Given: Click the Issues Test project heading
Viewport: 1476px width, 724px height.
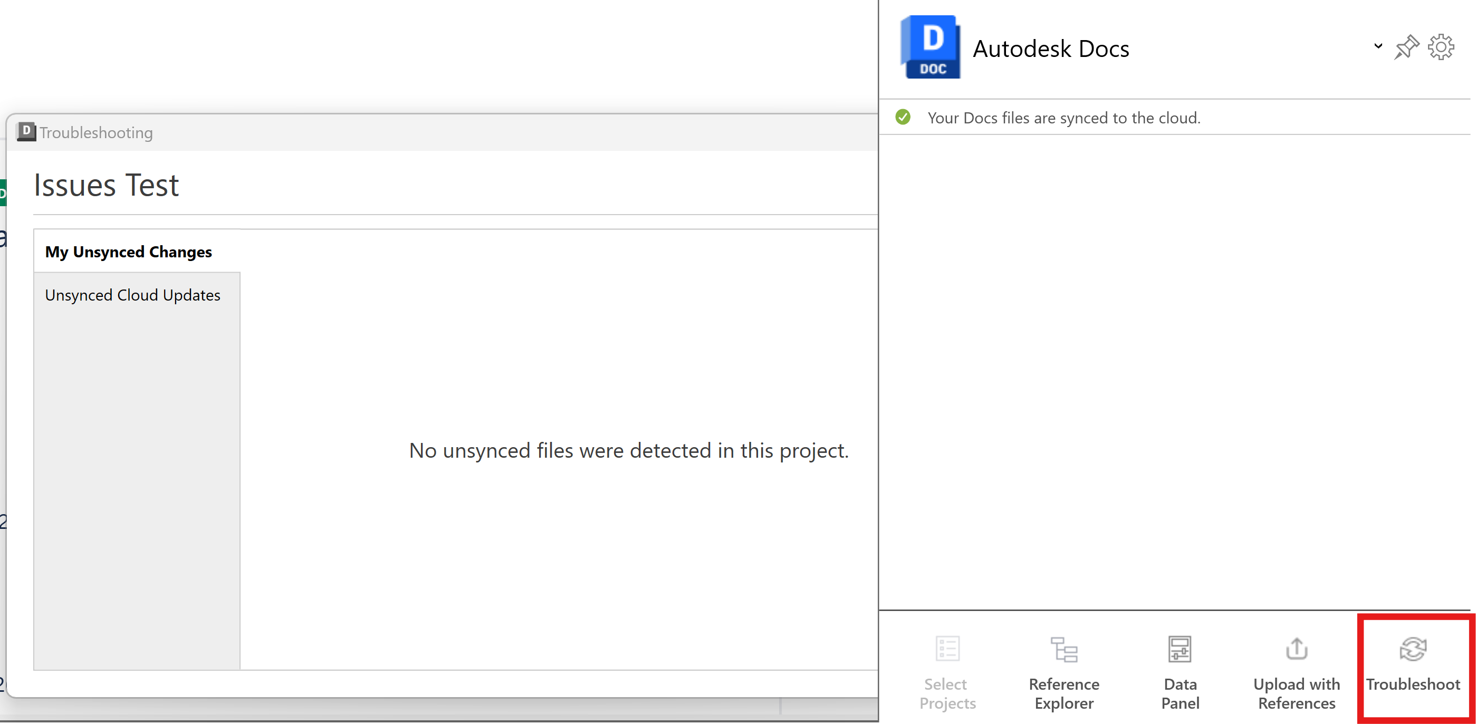Looking at the screenshot, I should tap(107, 185).
